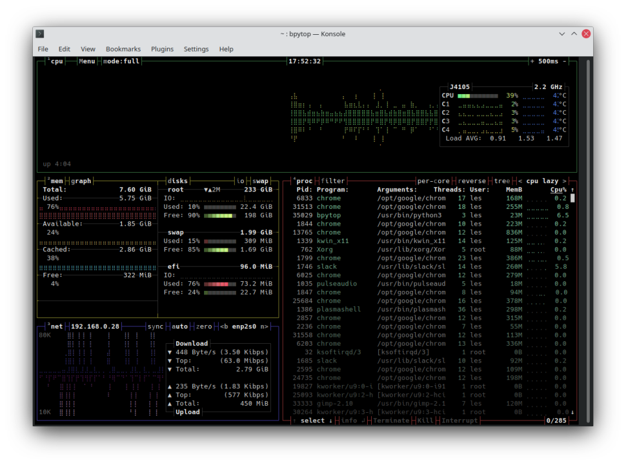Viewport: 626px width, 465px height.
Task: Click the CPU total usage bar
Action: (478, 96)
